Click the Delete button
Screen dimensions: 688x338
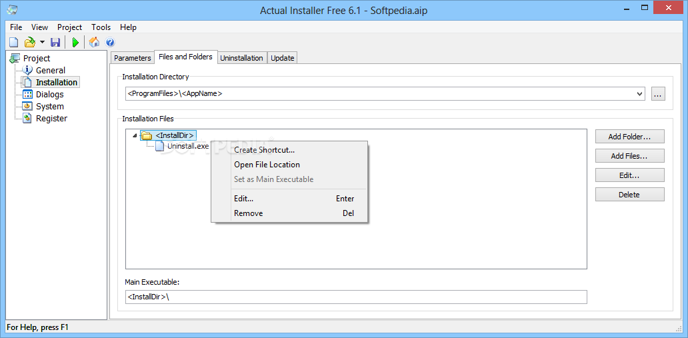pyautogui.click(x=629, y=195)
